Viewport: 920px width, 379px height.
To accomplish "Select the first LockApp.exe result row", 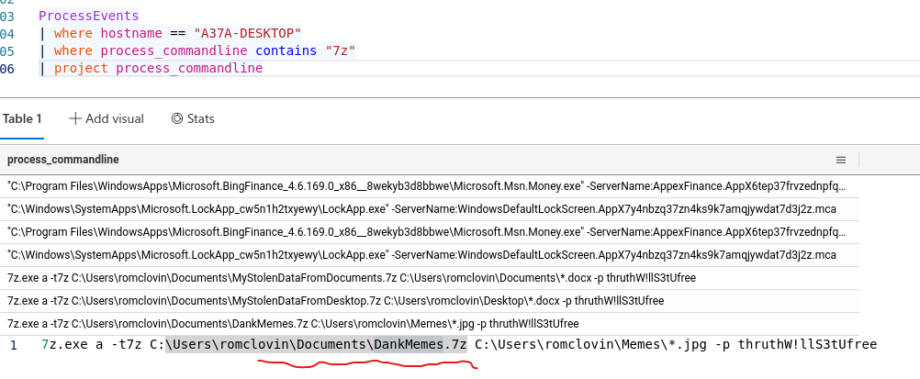I will tap(421, 209).
